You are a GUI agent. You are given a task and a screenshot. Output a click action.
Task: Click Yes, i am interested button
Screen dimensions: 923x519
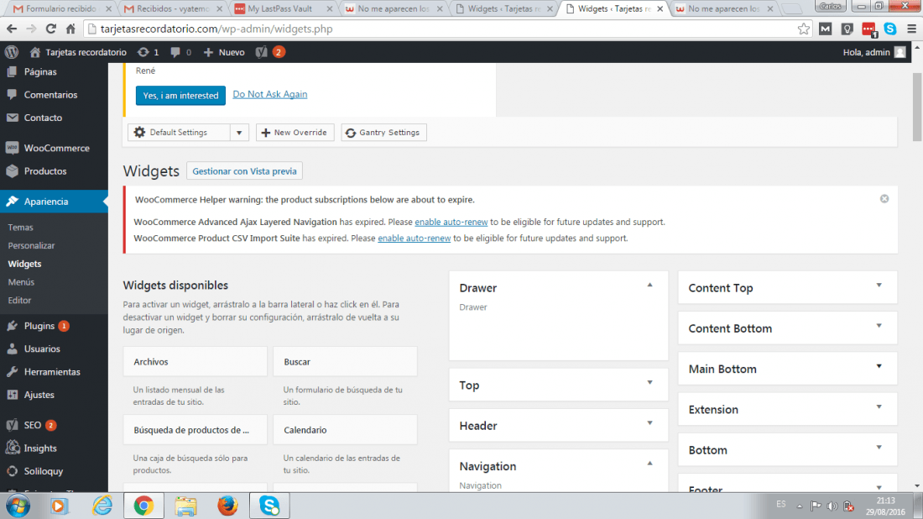pyautogui.click(x=180, y=96)
